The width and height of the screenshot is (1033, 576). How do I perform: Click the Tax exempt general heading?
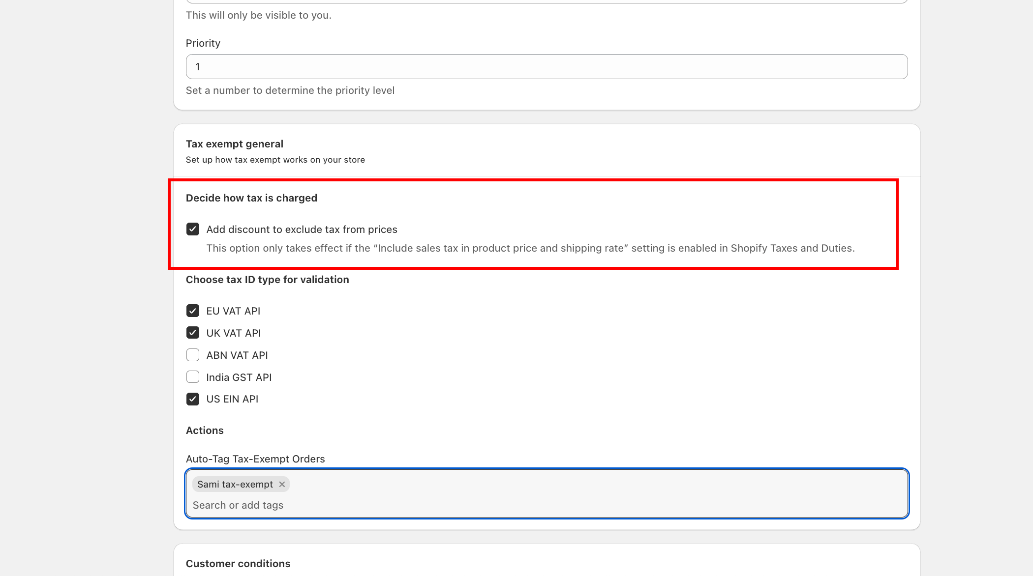coord(234,144)
